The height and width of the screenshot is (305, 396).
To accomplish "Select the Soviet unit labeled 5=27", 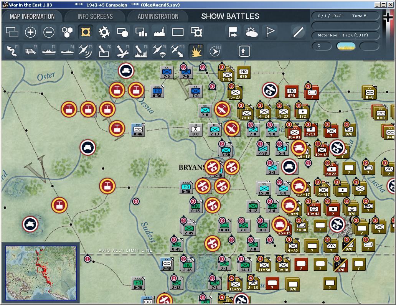I will (235, 93).
